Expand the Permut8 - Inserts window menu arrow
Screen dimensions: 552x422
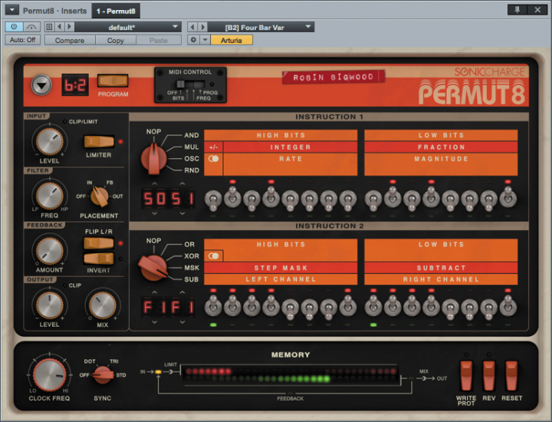click(x=11, y=11)
